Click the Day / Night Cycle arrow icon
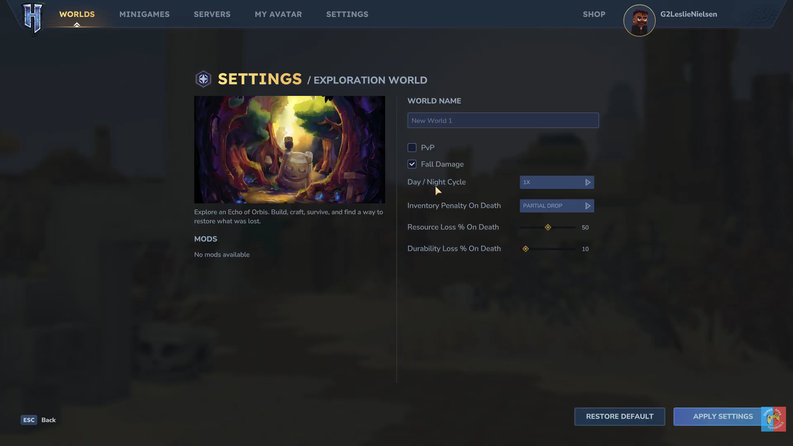Screen dimensions: 793x446 click(x=588, y=182)
